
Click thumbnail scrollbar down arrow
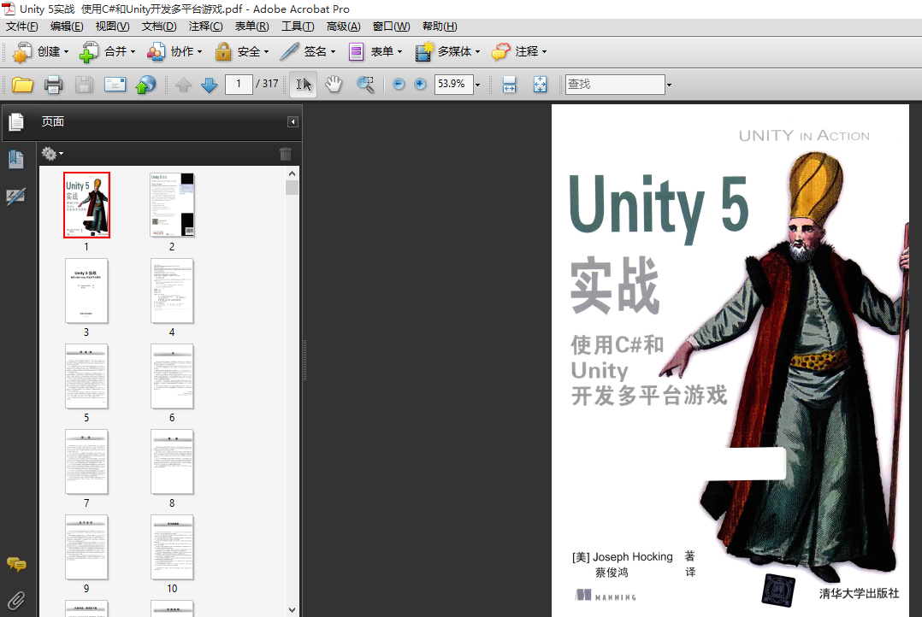(x=293, y=610)
